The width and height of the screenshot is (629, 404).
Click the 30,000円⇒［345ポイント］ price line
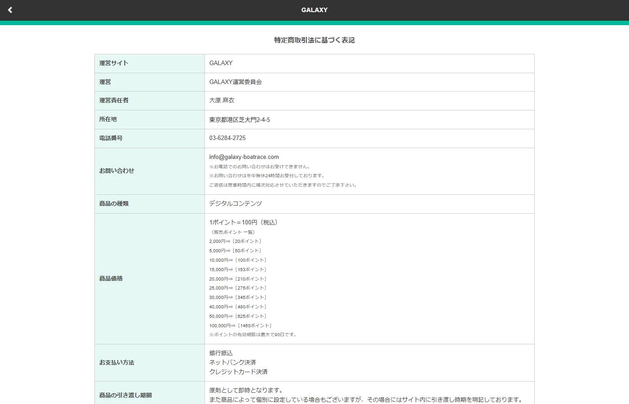238,298
